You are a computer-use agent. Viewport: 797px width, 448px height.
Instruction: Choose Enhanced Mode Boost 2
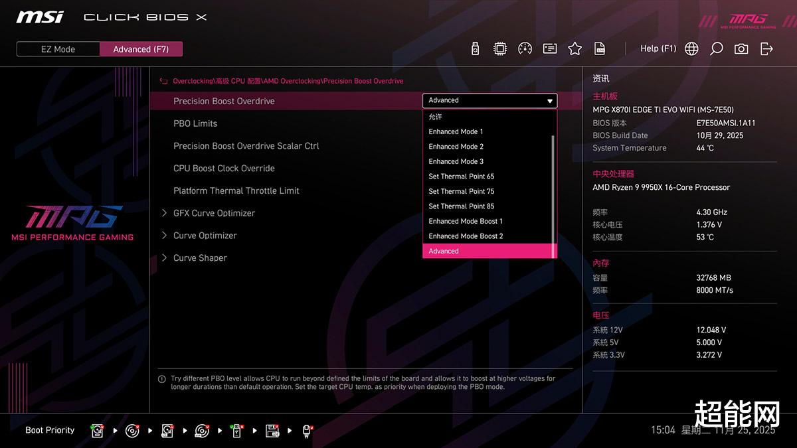(x=489, y=236)
